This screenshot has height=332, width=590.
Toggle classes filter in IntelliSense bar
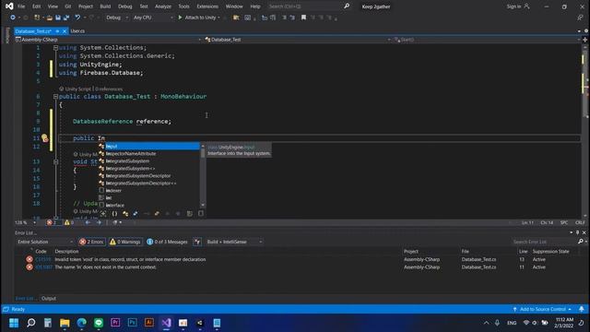tap(125, 213)
